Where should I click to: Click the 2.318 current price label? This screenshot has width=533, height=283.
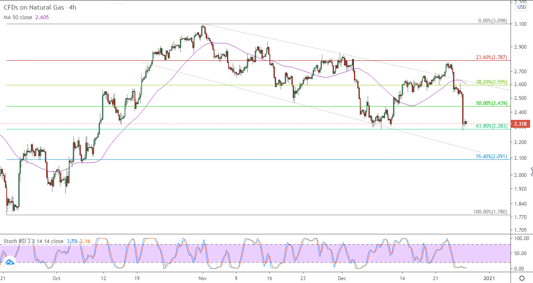click(x=521, y=124)
